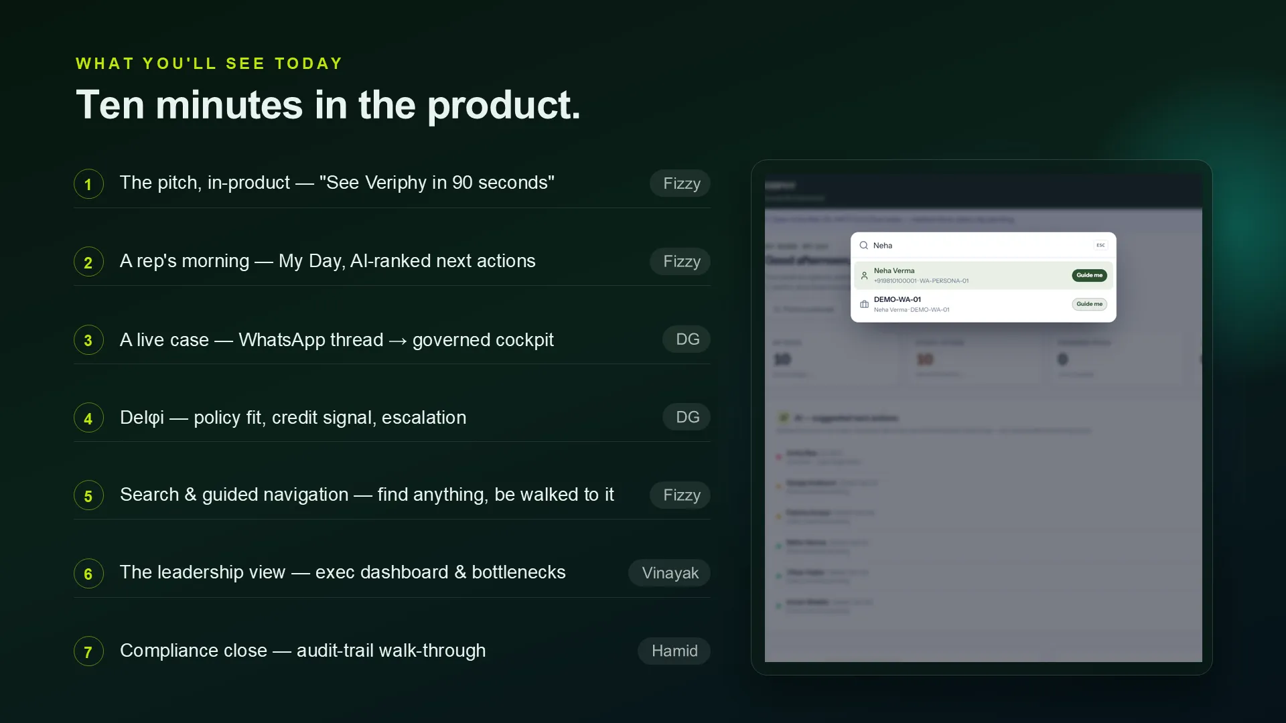Viewport: 1286px width, 723px height.
Task: Select the Neha Verma search result row
Action: coord(983,275)
